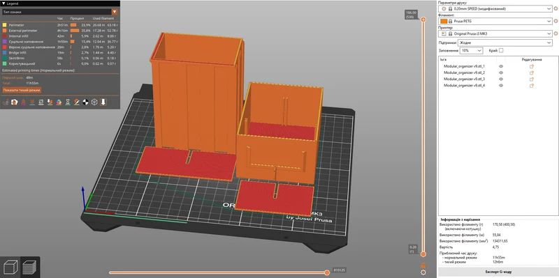Edit Modular_organizer v9.stl_2 settings icon
The width and height of the screenshot is (559, 278).
532,73
